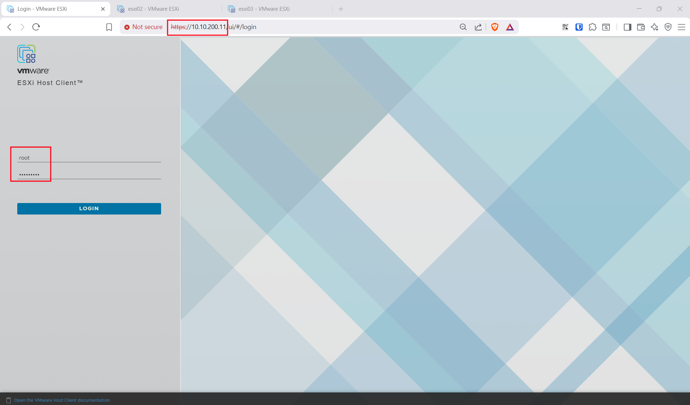Reload the current page
Screen dimensions: 690x405
click(36, 27)
